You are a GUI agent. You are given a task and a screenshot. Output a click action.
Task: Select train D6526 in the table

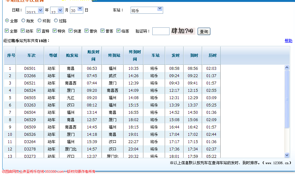click(x=30, y=134)
